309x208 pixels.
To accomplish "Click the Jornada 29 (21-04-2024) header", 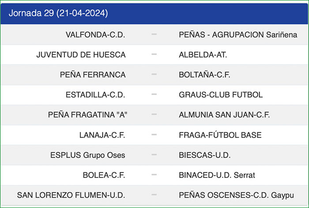I will pyautogui.click(x=58, y=13).
